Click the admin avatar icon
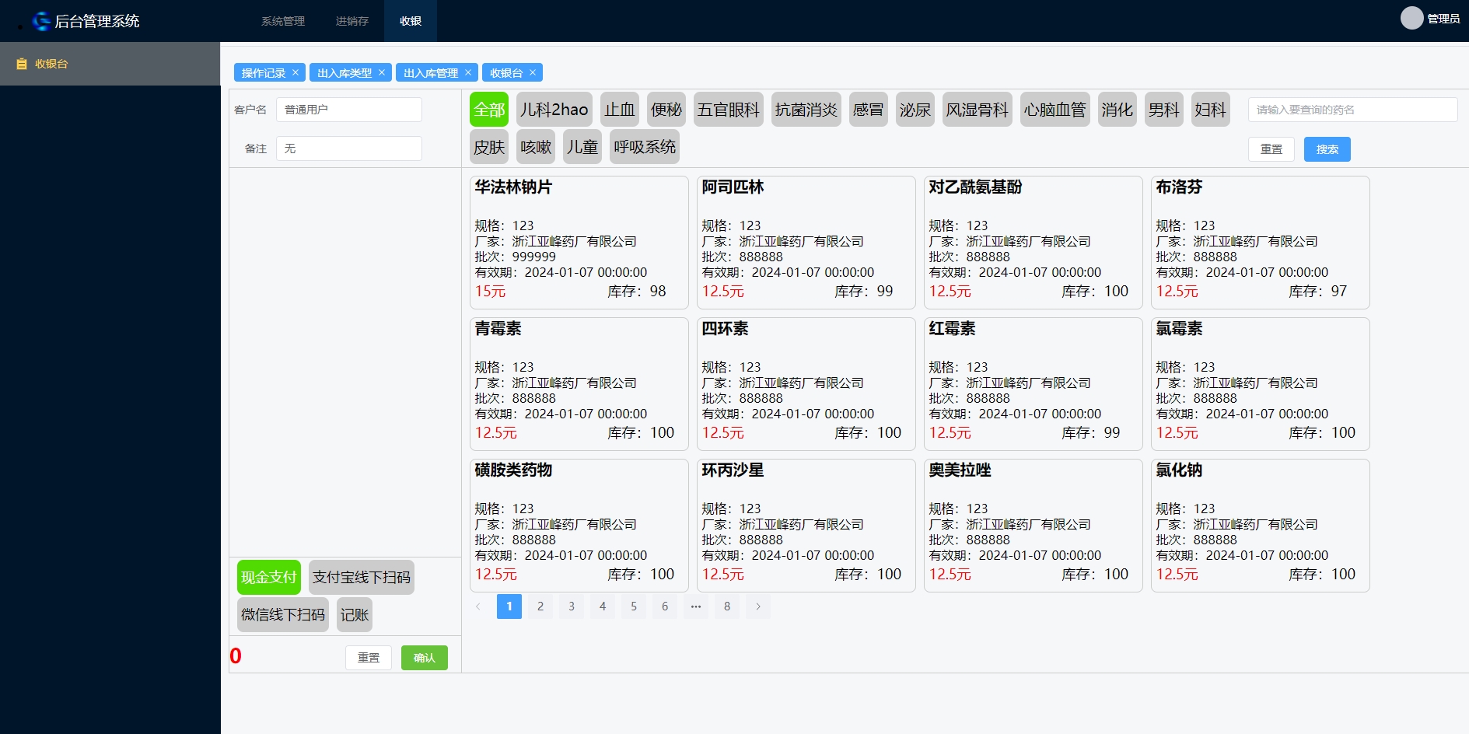Viewport: 1469px width, 734px height. point(1411,18)
